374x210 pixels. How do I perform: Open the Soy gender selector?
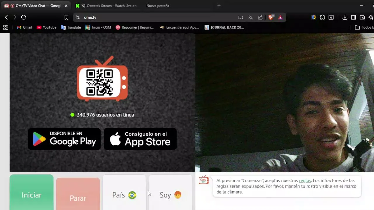(x=171, y=192)
